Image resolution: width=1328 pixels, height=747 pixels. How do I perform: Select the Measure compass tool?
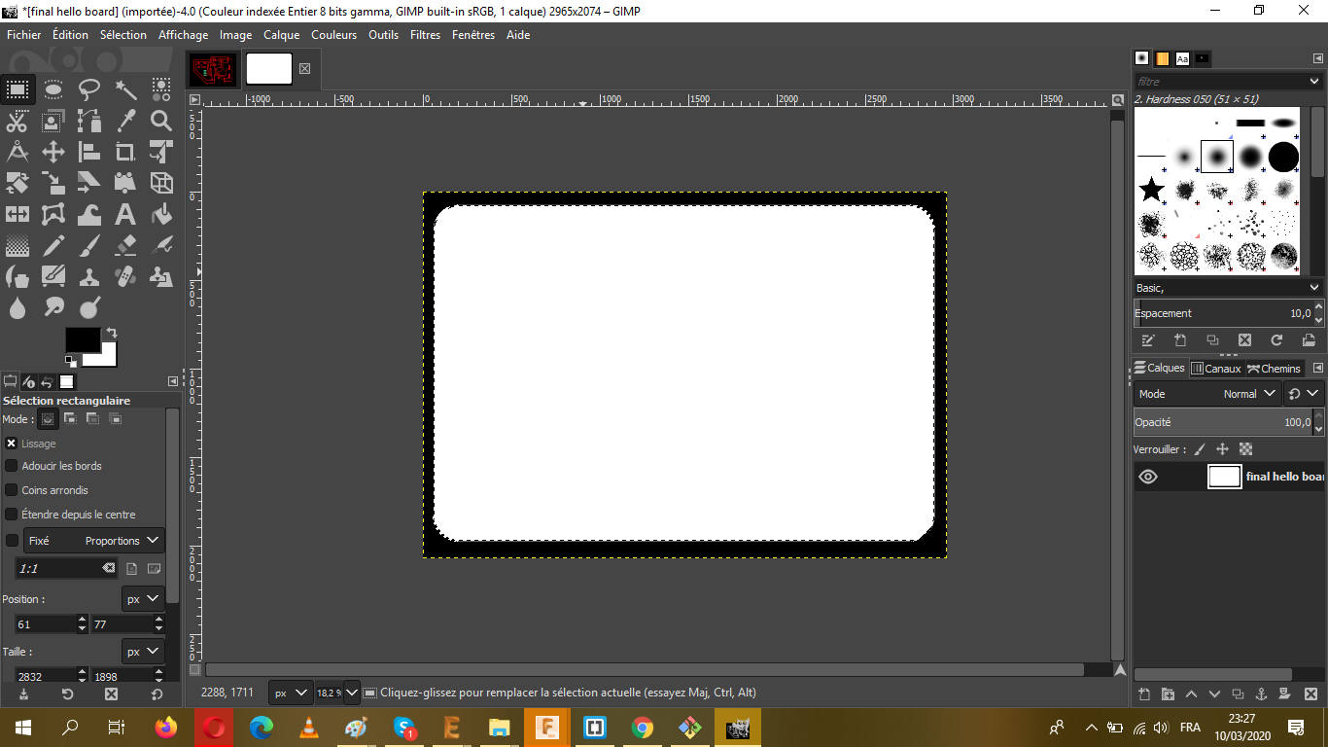point(17,152)
